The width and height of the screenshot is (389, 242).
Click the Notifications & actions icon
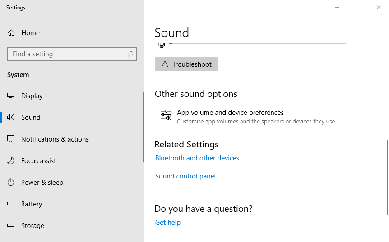[x=11, y=139]
